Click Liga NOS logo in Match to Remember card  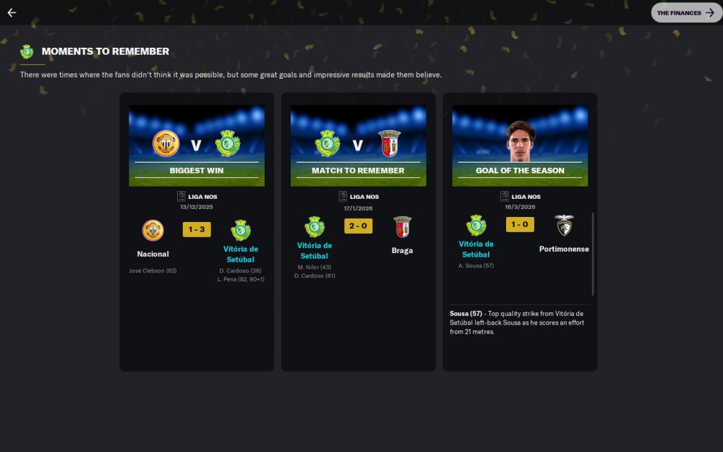click(343, 197)
